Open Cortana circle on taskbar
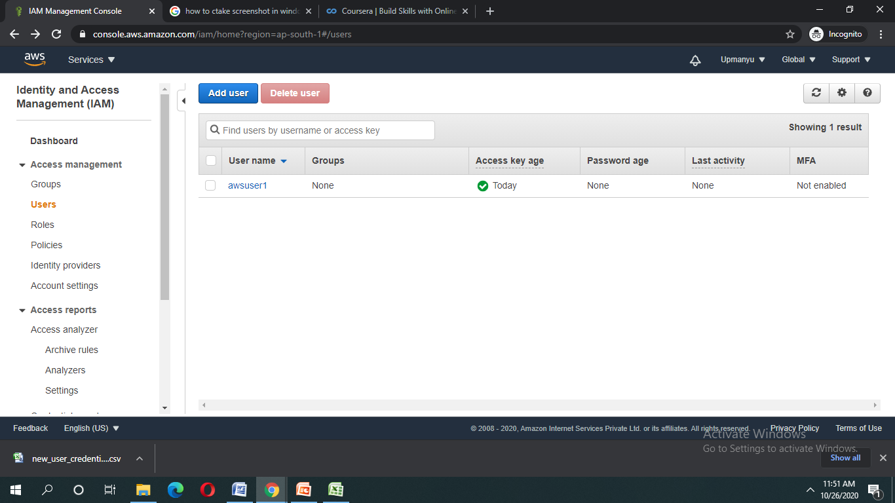This screenshot has height=503, width=895. 79,490
